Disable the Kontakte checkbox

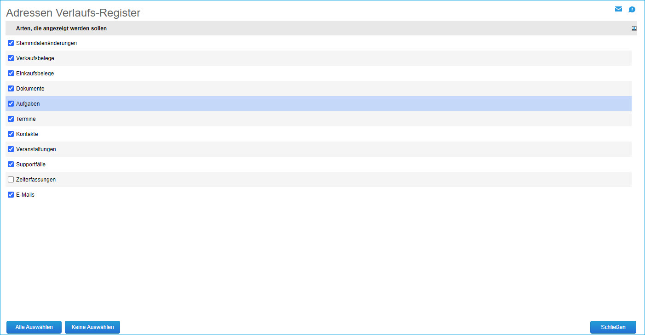[11, 134]
